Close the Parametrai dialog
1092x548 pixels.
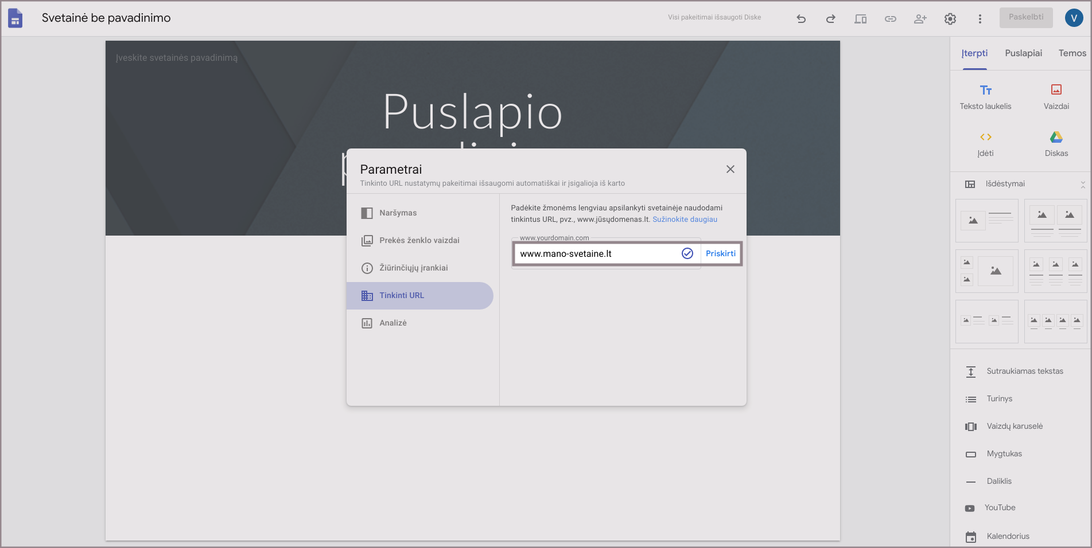(730, 169)
